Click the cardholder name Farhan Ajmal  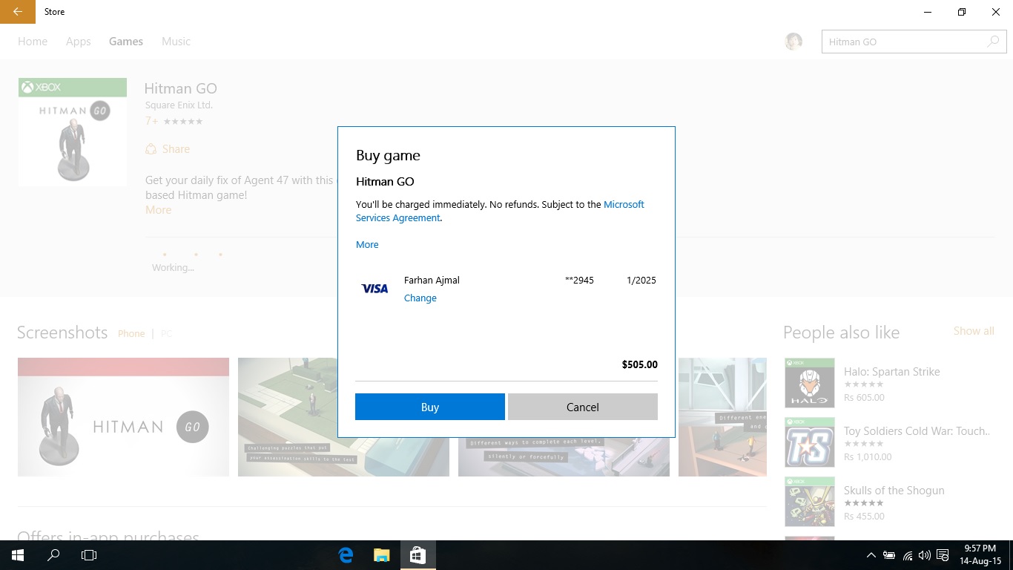pyautogui.click(x=432, y=281)
